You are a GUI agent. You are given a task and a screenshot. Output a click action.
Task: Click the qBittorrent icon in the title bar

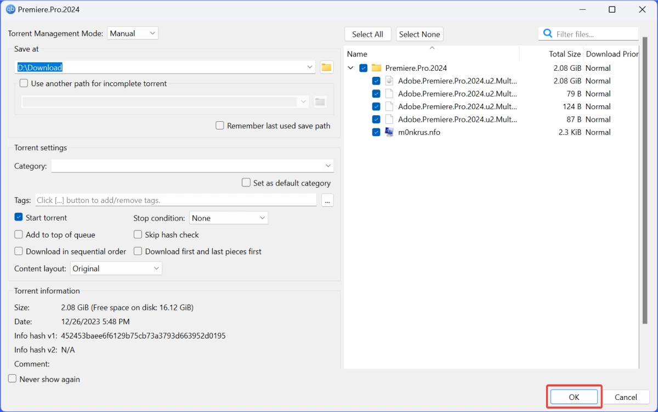[10, 9]
